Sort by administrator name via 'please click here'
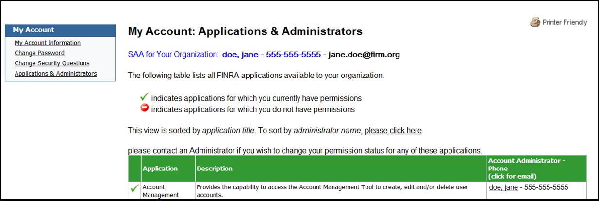The image size is (599, 201). point(393,130)
